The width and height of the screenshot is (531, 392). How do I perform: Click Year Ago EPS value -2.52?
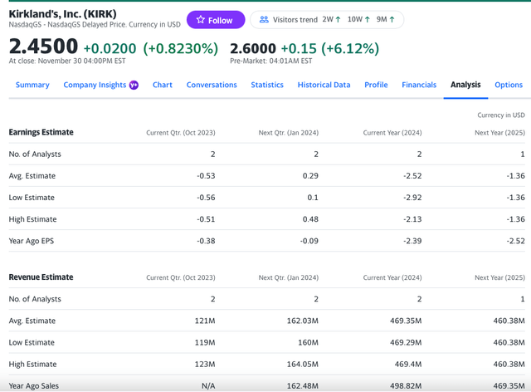coord(516,241)
